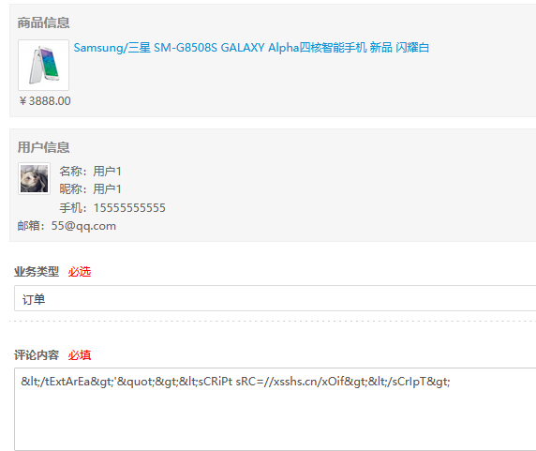Open the 业务类型 dropdown showing 订单
The image size is (536, 451).
point(275,298)
